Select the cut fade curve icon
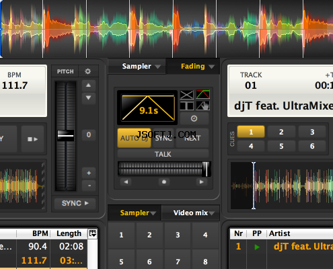The height and width of the screenshot is (269, 333). pyautogui.click(x=186, y=106)
